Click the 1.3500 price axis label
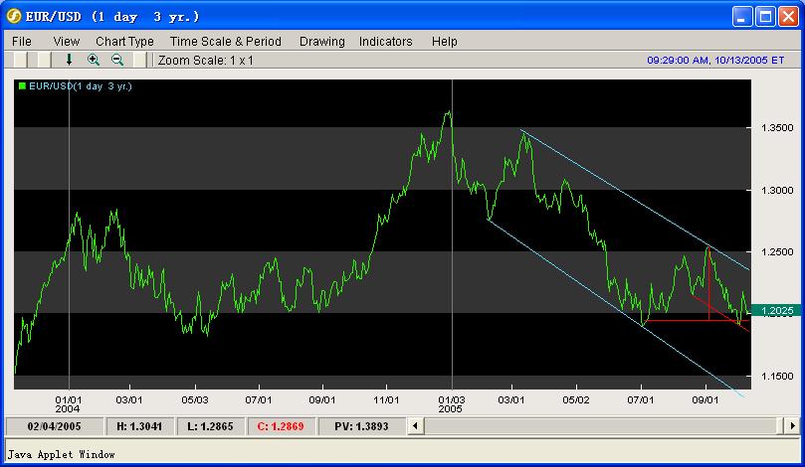Viewport: 805px width, 467px height. pos(777,127)
